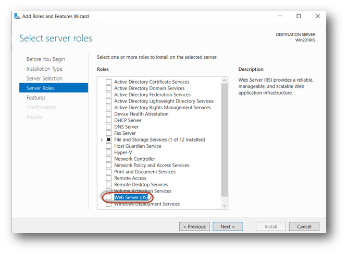Toggle the DHCP Server checkbox
The height and width of the screenshot is (255, 348).
click(x=109, y=121)
